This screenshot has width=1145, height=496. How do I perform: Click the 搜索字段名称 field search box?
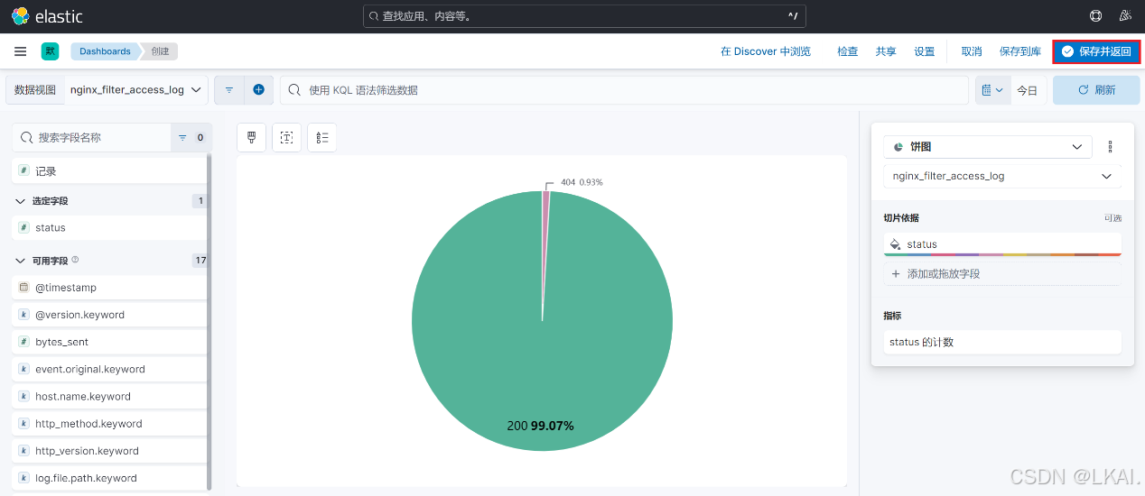click(91, 138)
